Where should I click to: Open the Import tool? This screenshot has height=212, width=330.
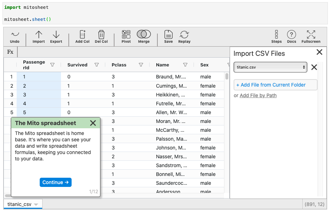tap(39, 35)
